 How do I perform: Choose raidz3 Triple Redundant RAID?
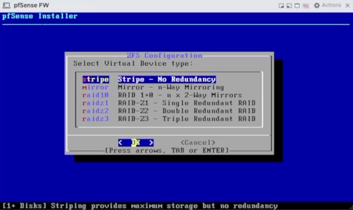pos(169,119)
